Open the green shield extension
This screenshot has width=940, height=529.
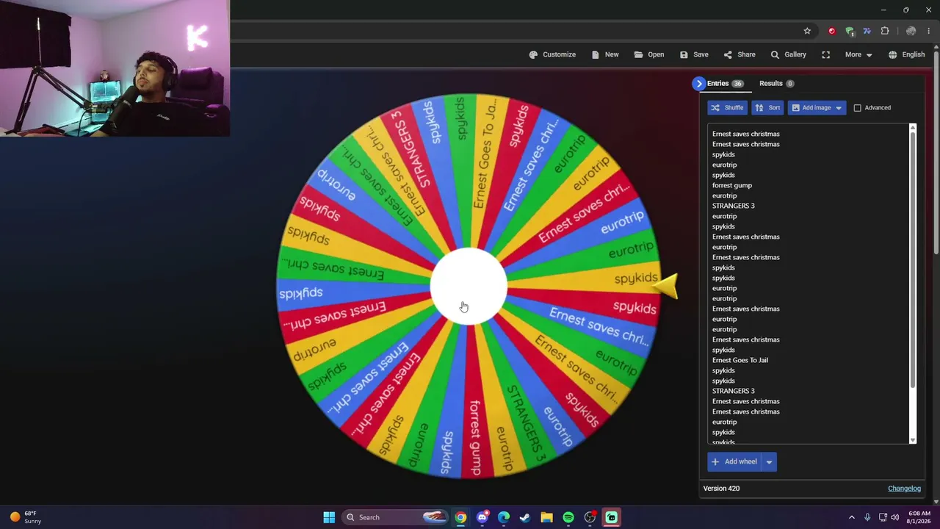click(849, 31)
